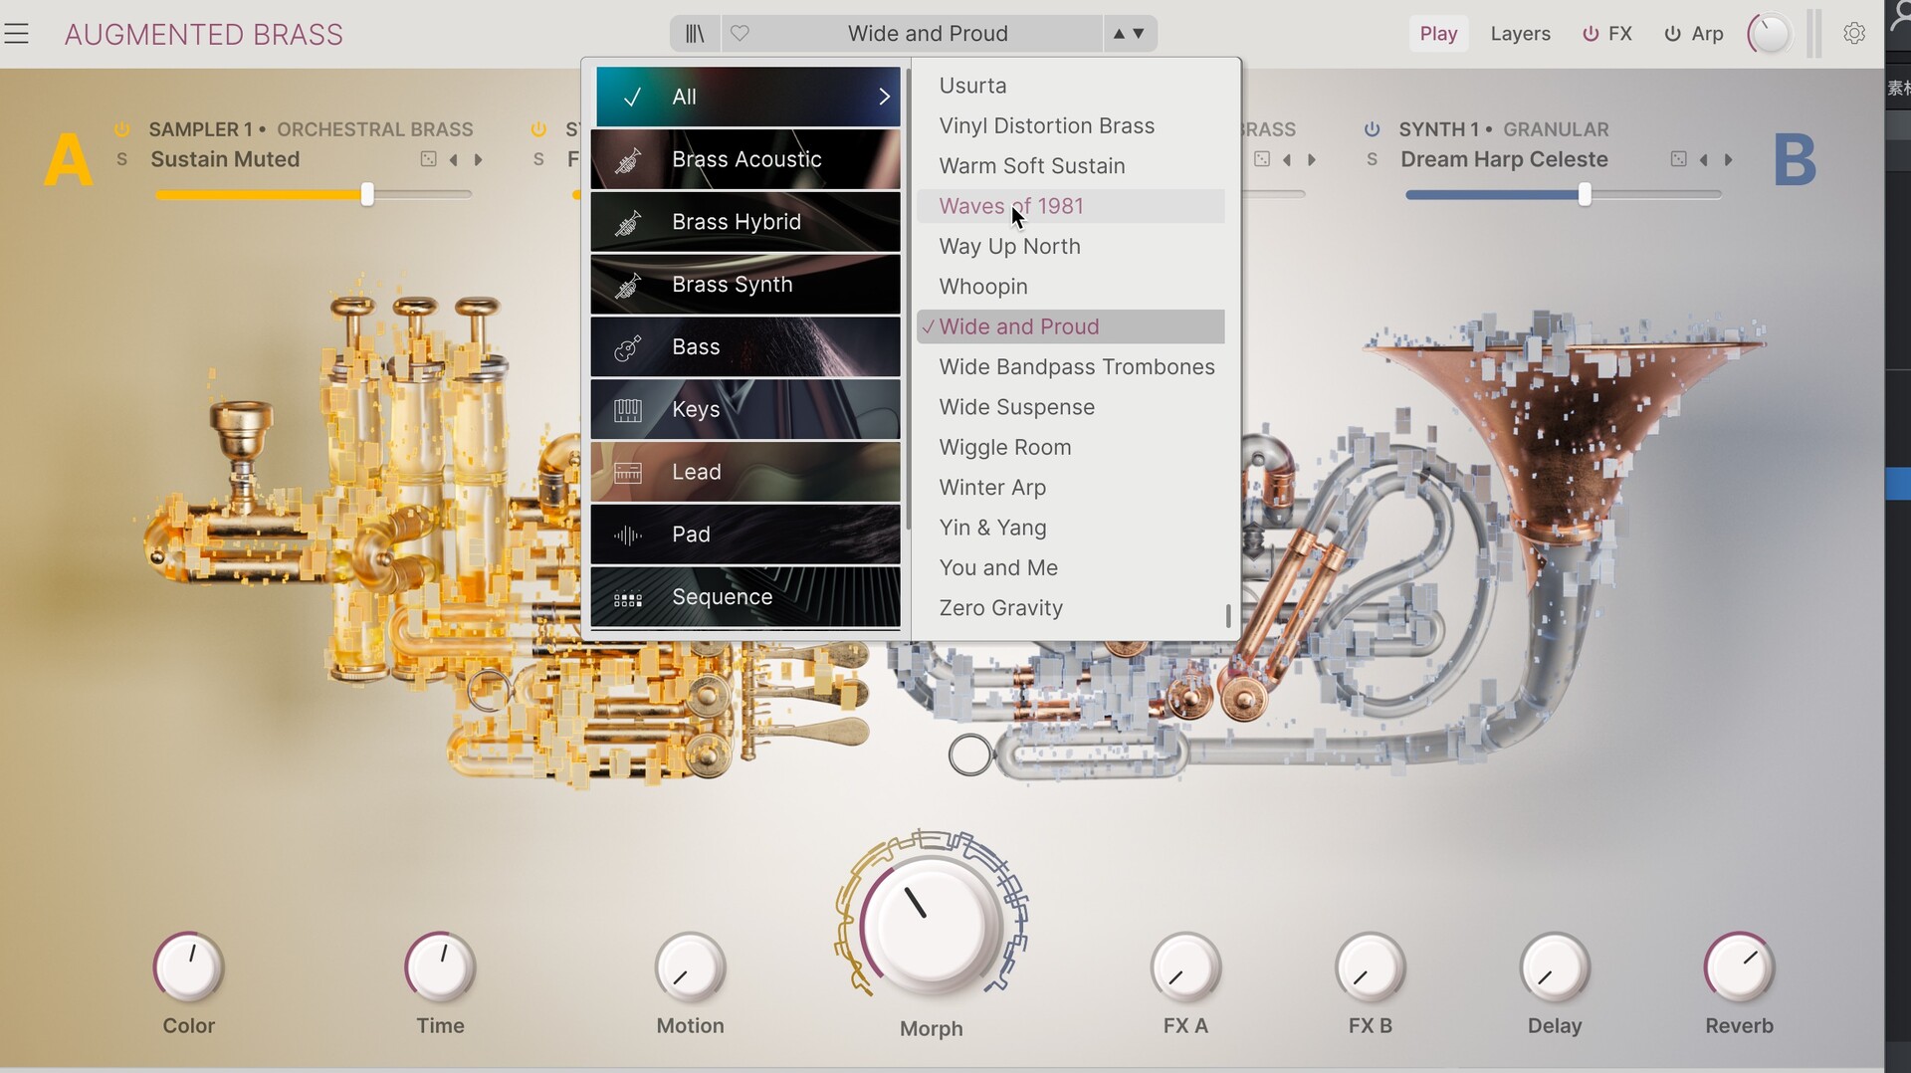
Task: Load the Usurta preset
Action: point(1070,86)
